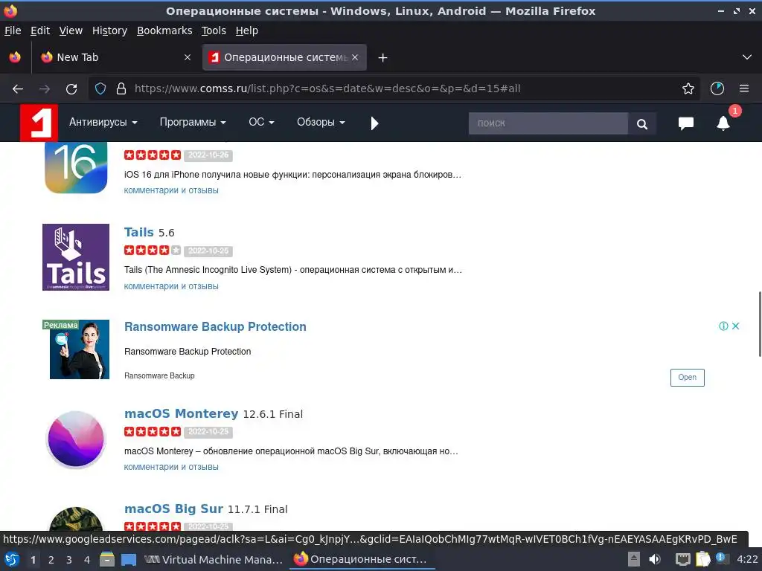Expand the Антивирусы dropdown menu
Screen dimensions: 762x571
click(103, 123)
